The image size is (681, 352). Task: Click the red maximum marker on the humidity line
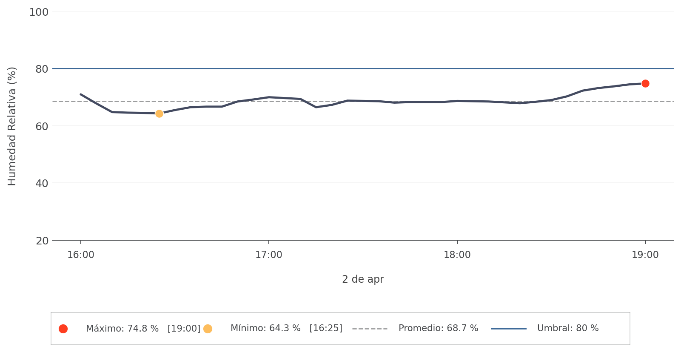point(645,83)
